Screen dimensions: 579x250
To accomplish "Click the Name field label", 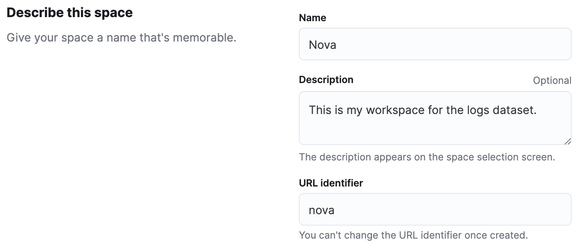I will (312, 18).
